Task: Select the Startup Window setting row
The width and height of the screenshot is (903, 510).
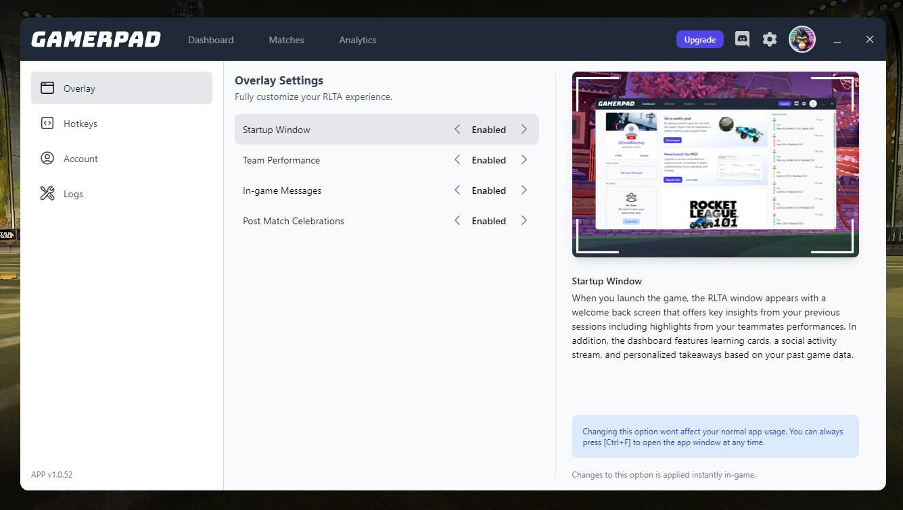Action: point(387,129)
